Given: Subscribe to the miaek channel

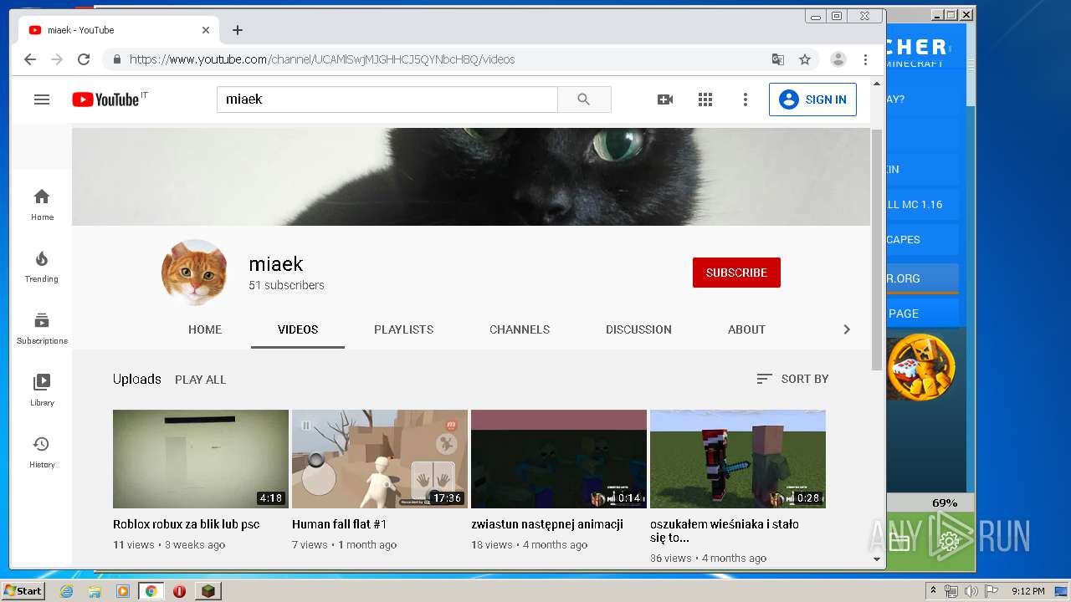Looking at the screenshot, I should [736, 273].
